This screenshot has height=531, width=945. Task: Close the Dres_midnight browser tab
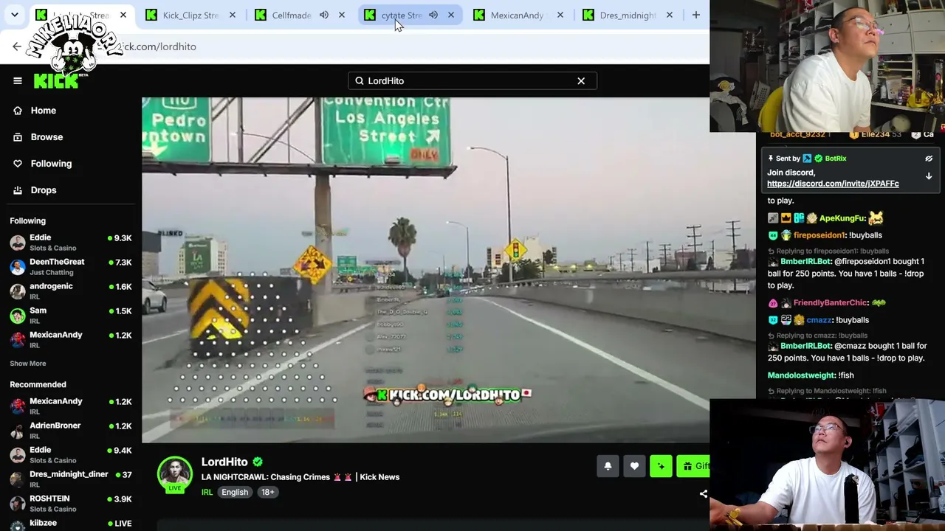pos(670,15)
